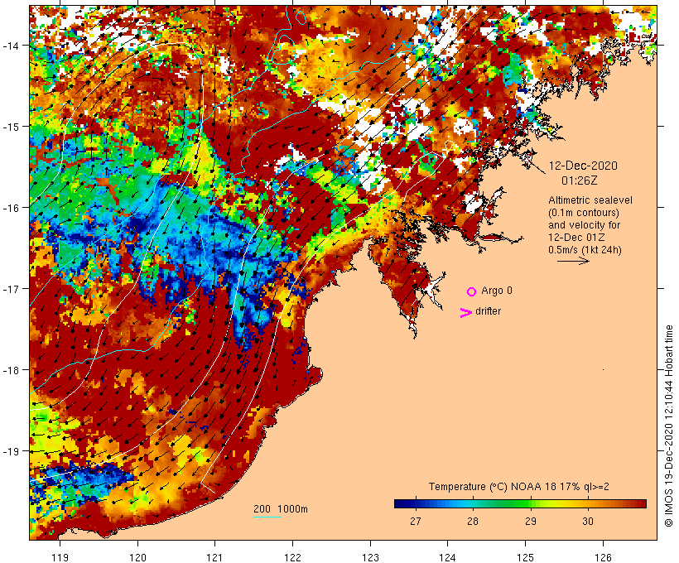Click longitude axis label 123
Screen dimensions: 679x563
[x=370, y=557]
